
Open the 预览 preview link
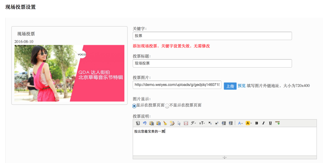241,86
